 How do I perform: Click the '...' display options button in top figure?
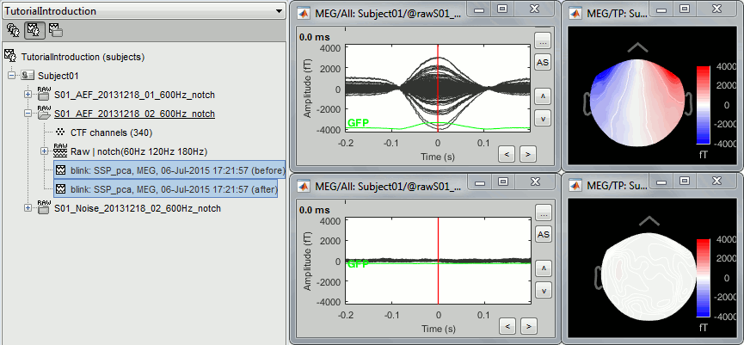coord(542,40)
